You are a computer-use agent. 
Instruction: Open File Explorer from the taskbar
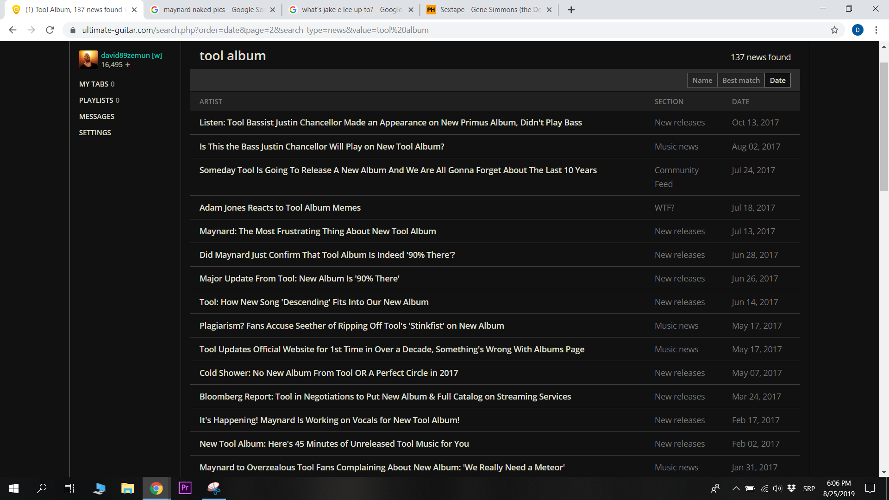pos(127,488)
